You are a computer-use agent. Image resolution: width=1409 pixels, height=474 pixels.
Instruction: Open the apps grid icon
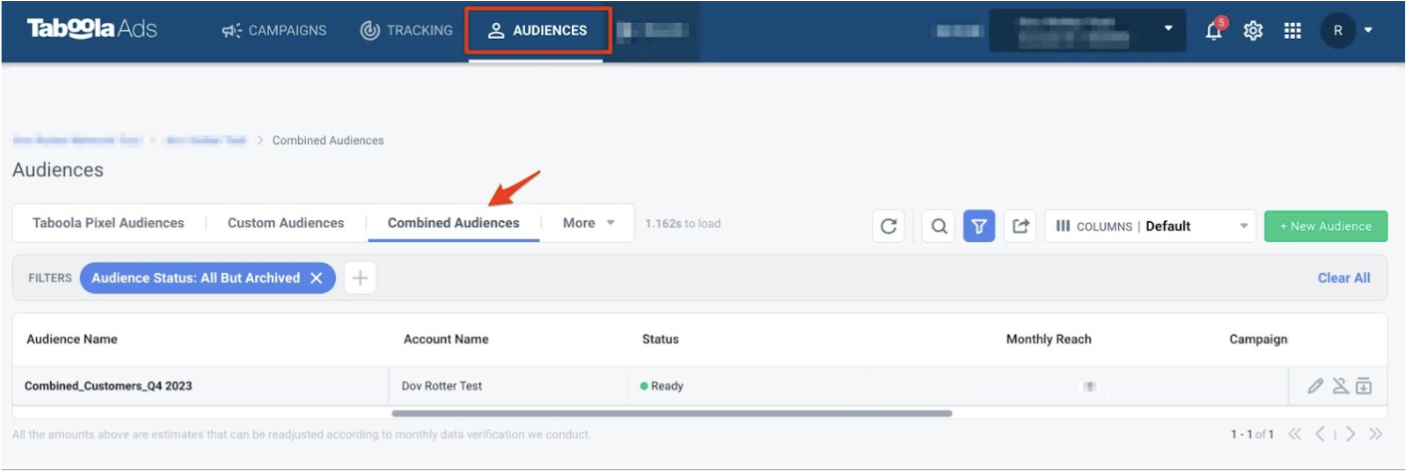[1292, 31]
